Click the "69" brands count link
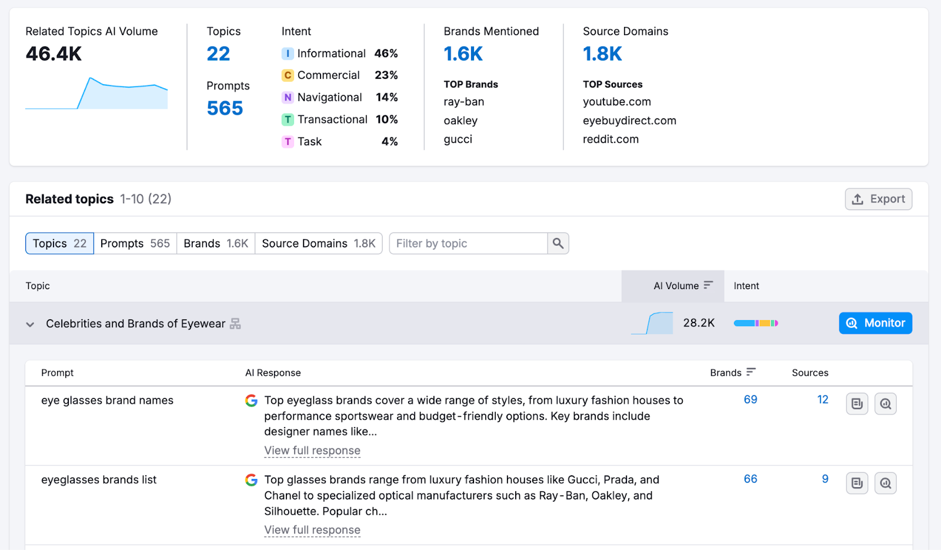The width and height of the screenshot is (941, 550). point(750,400)
